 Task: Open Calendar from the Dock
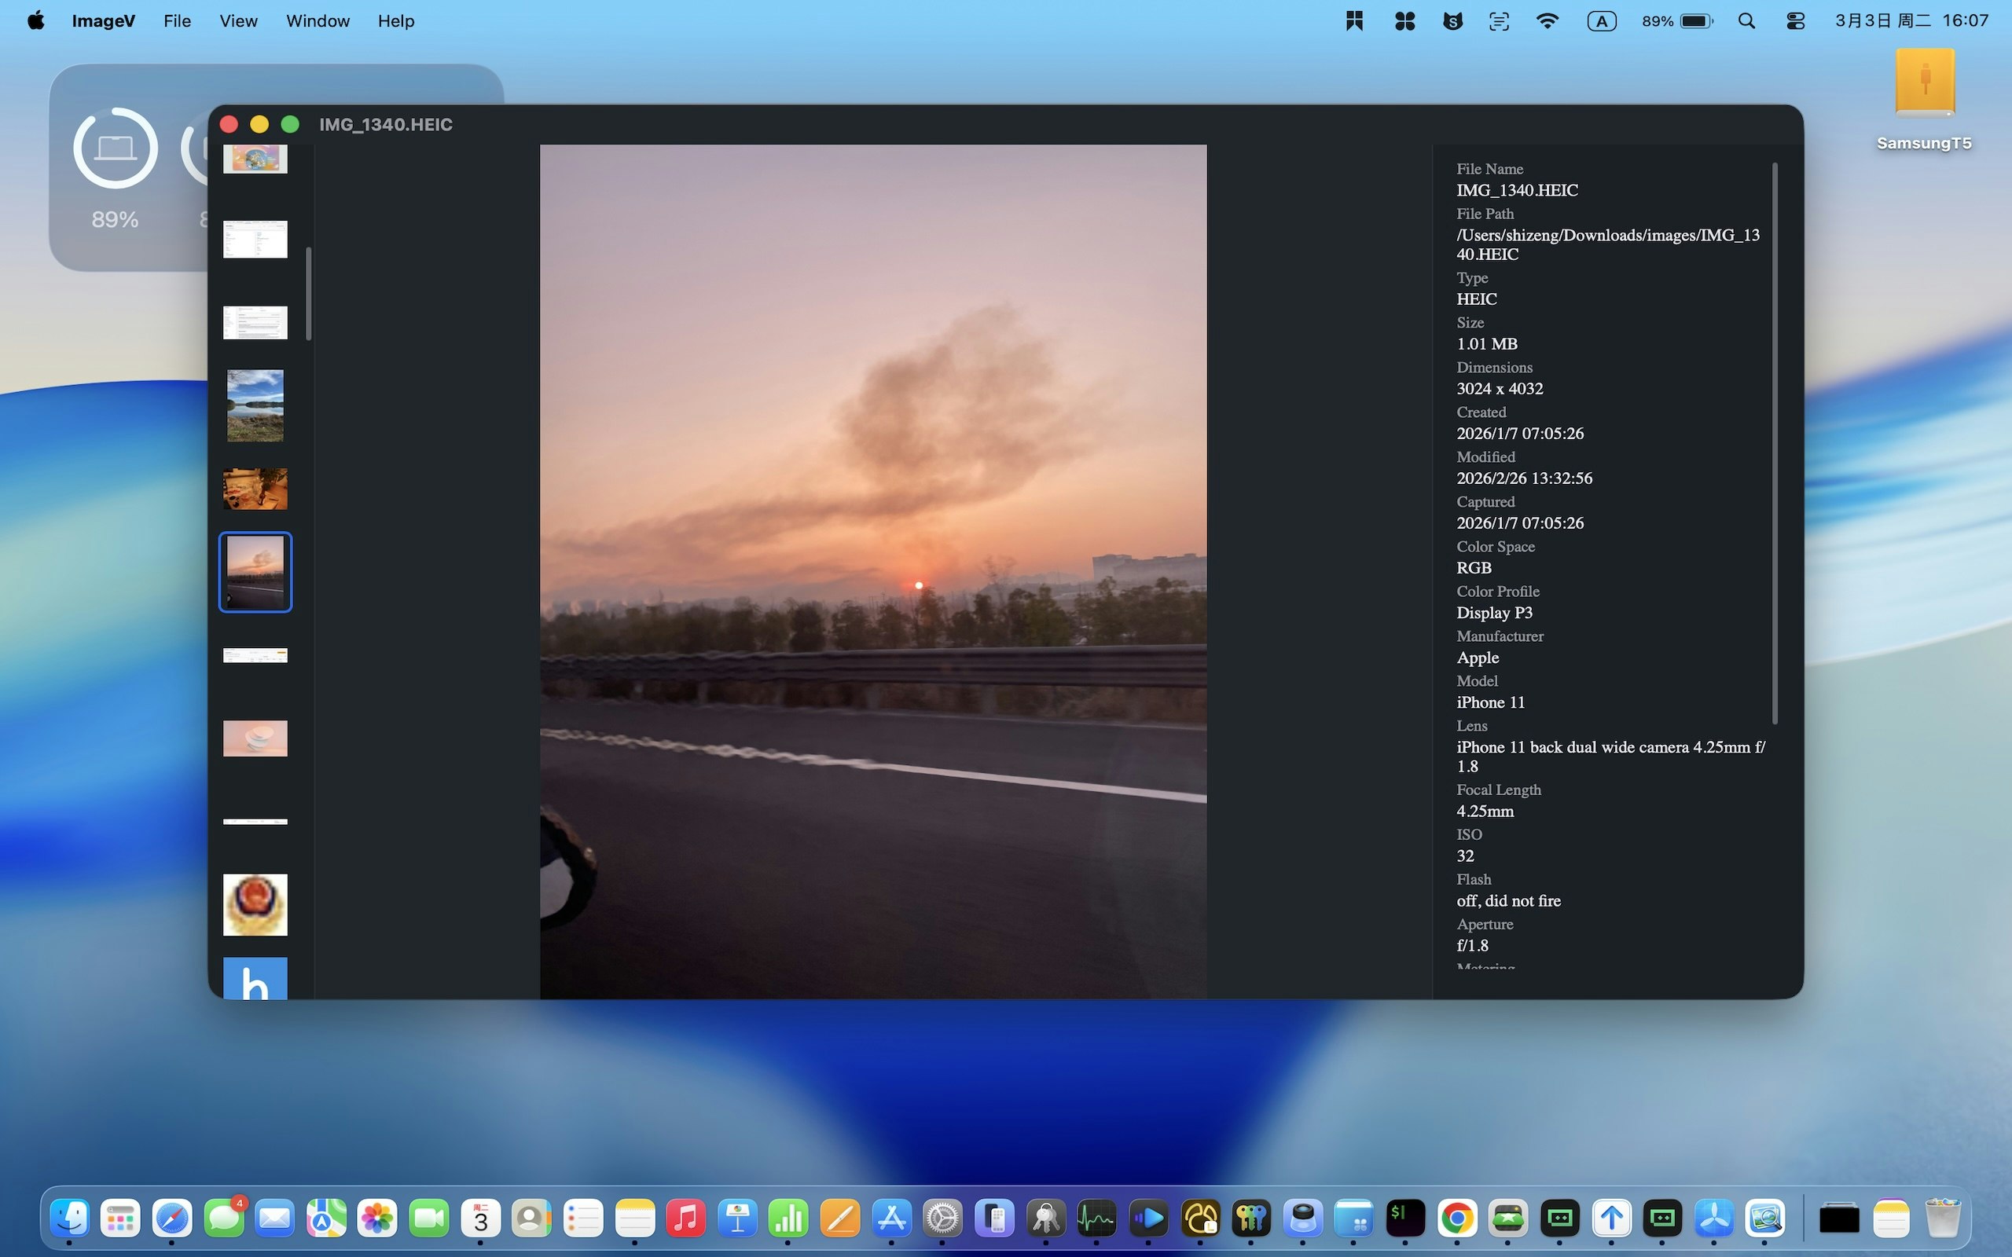480,1218
